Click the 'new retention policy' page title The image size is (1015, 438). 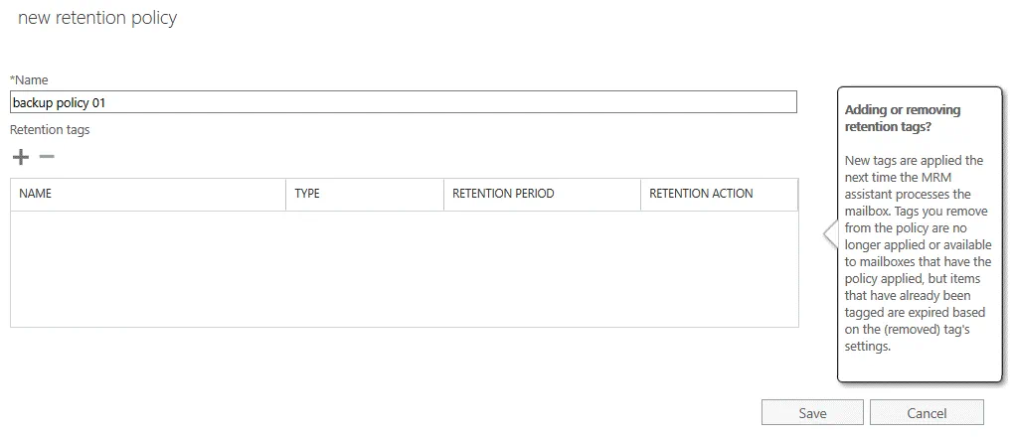97,18
